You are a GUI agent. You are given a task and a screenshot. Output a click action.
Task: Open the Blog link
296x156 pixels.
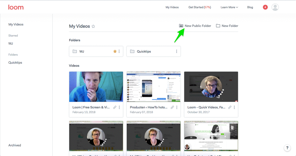tap(250, 7)
